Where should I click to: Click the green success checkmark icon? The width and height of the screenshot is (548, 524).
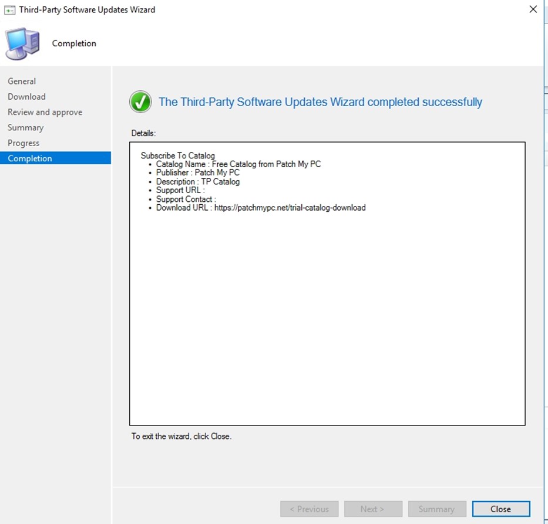(140, 102)
